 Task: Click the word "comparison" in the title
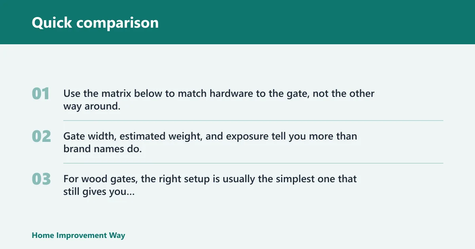(x=118, y=23)
